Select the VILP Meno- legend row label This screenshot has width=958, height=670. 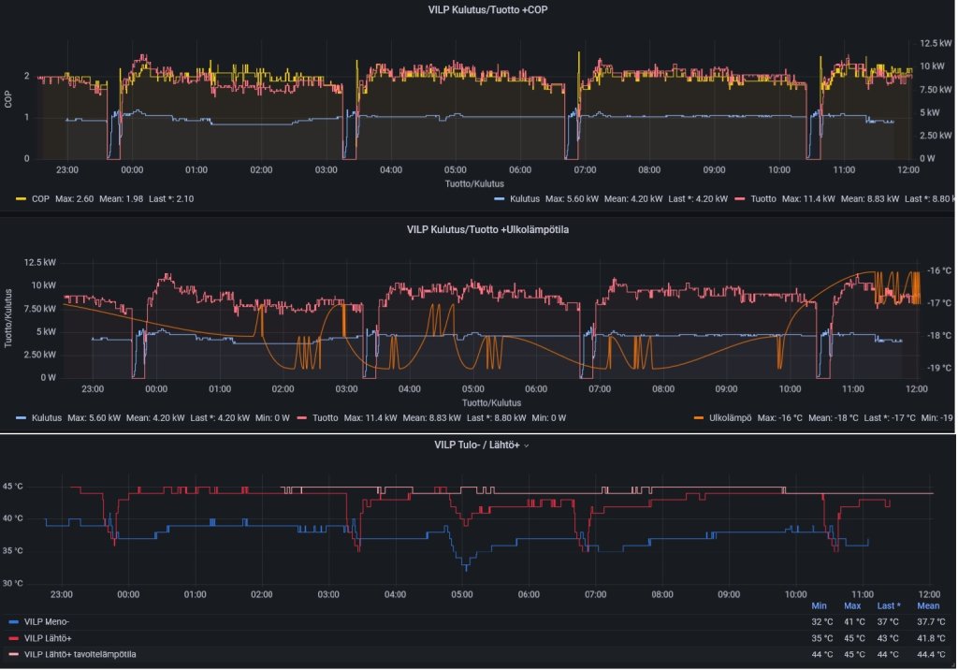[48, 620]
